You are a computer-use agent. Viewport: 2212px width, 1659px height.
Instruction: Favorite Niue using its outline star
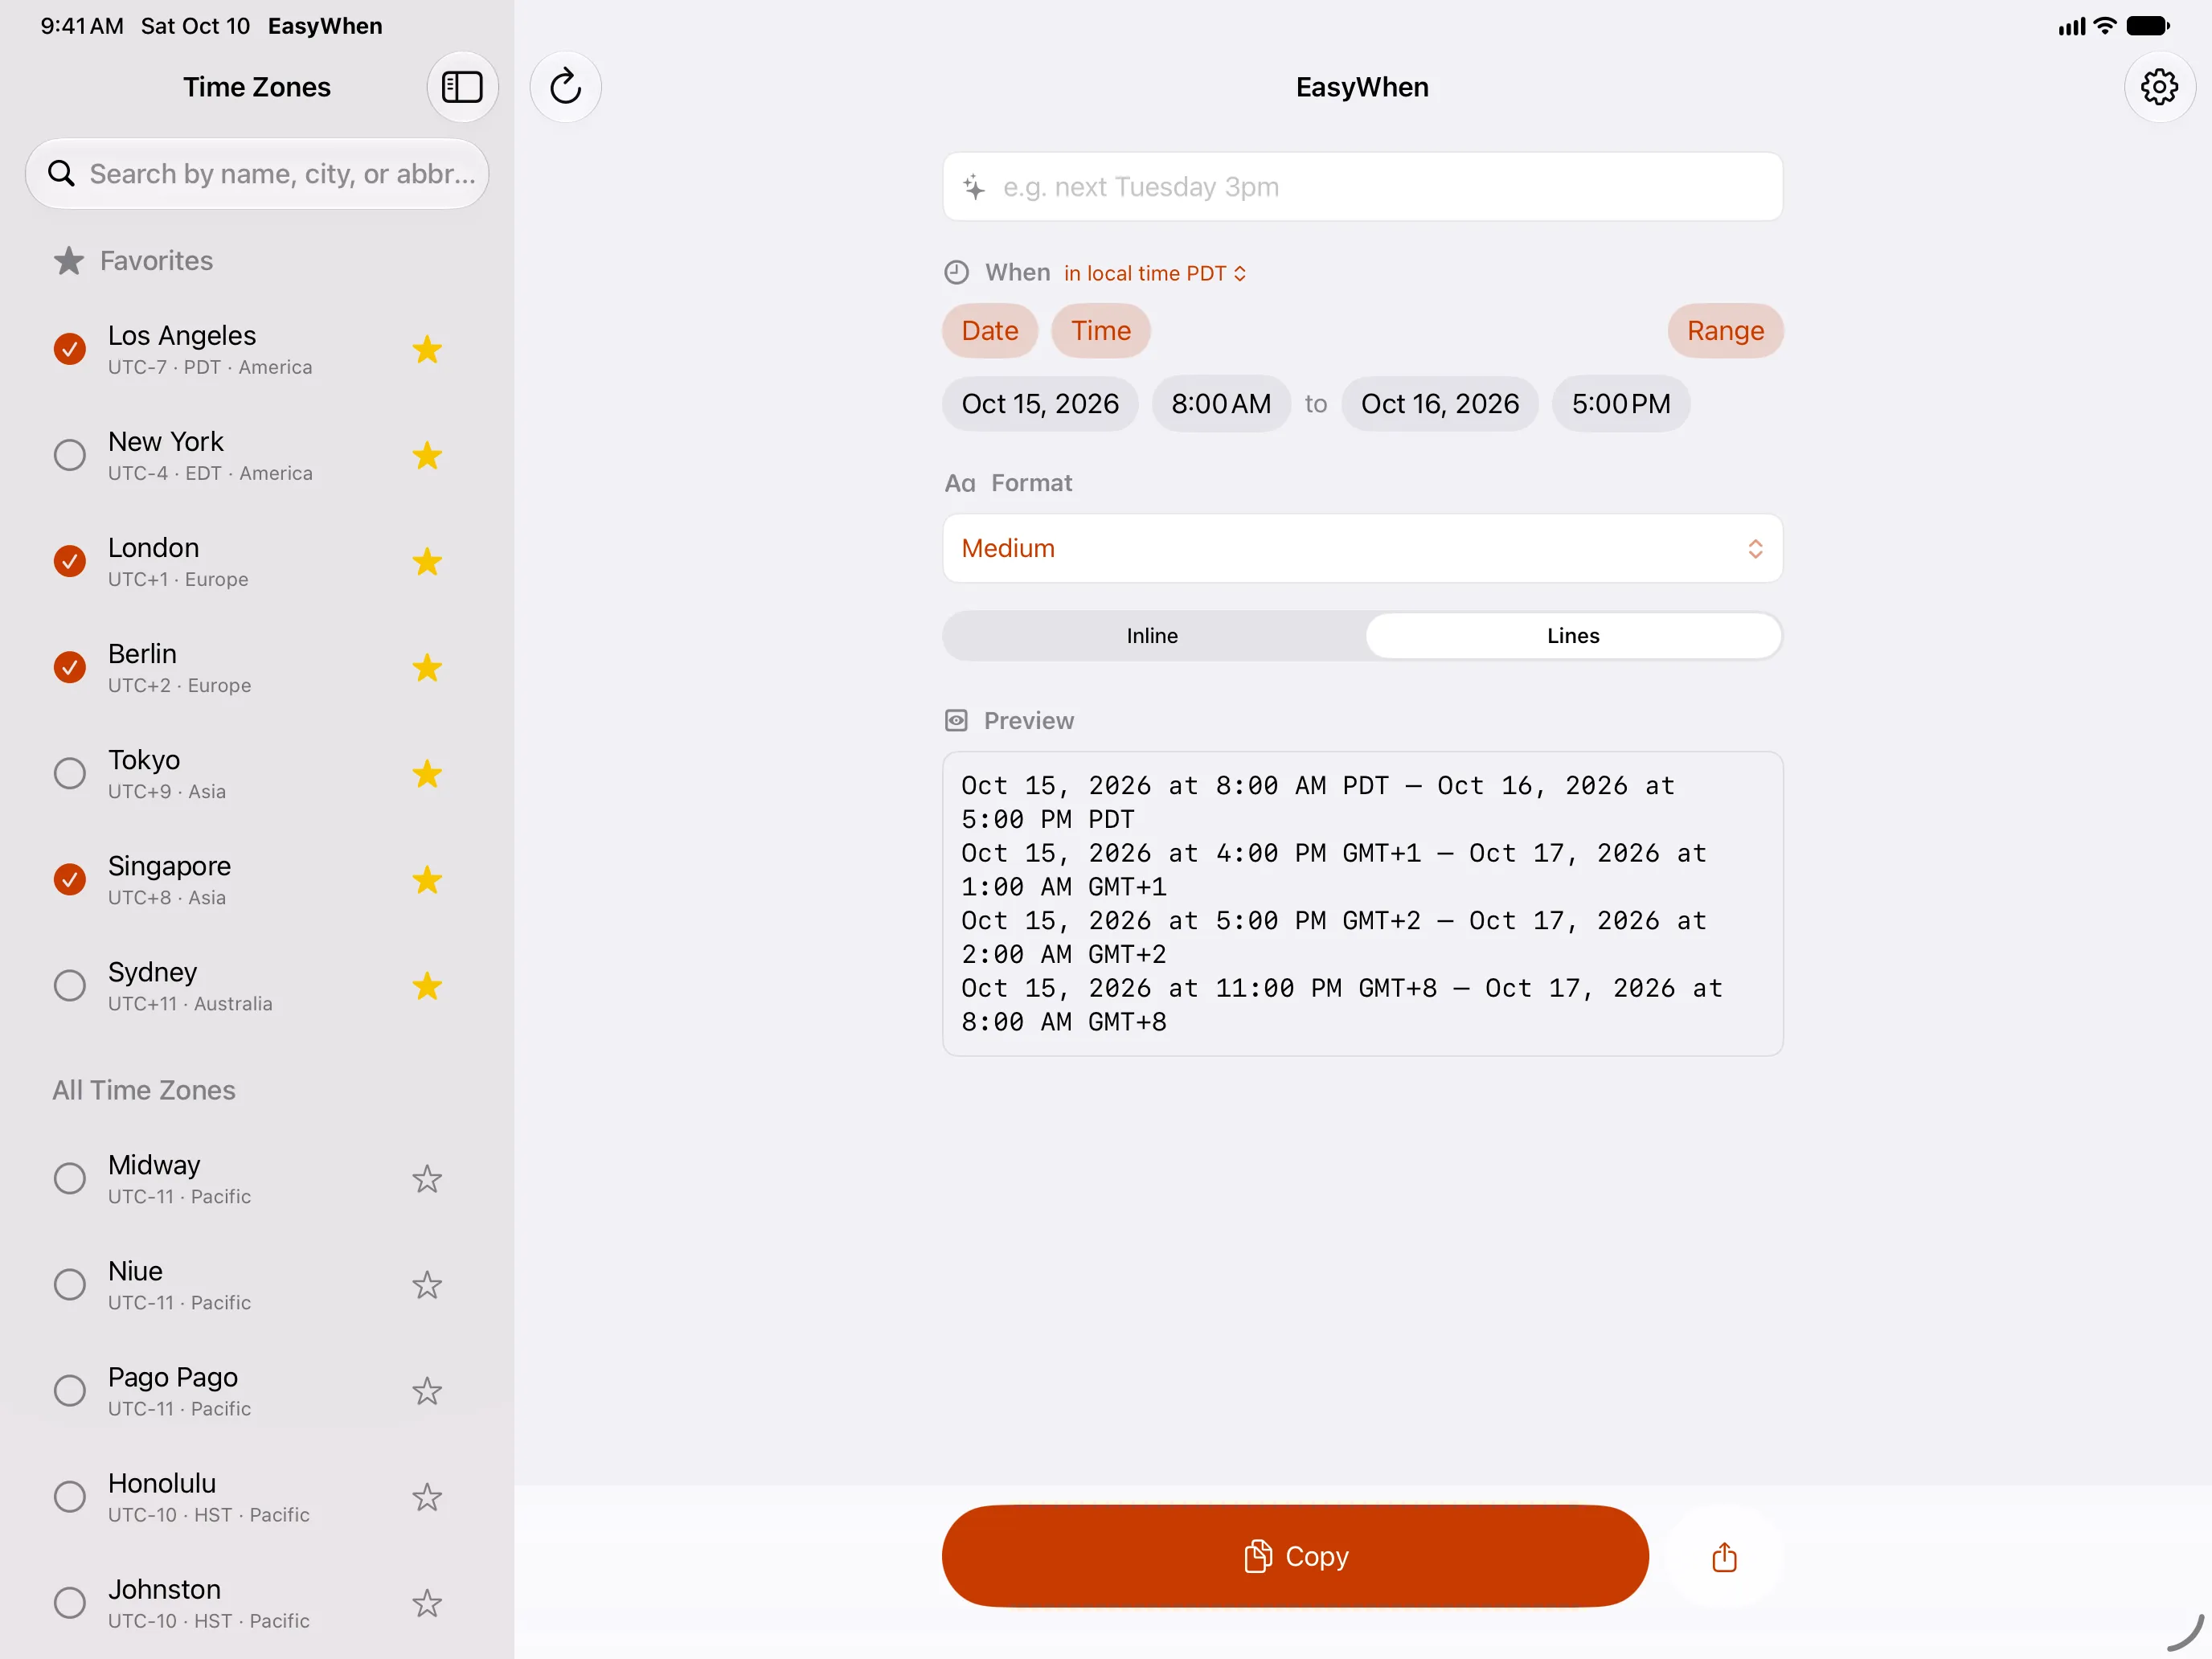[x=427, y=1284]
